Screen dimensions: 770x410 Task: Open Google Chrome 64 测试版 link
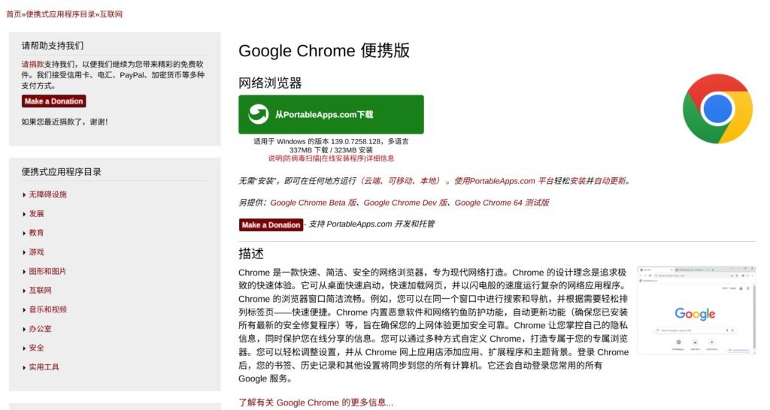[502, 203]
